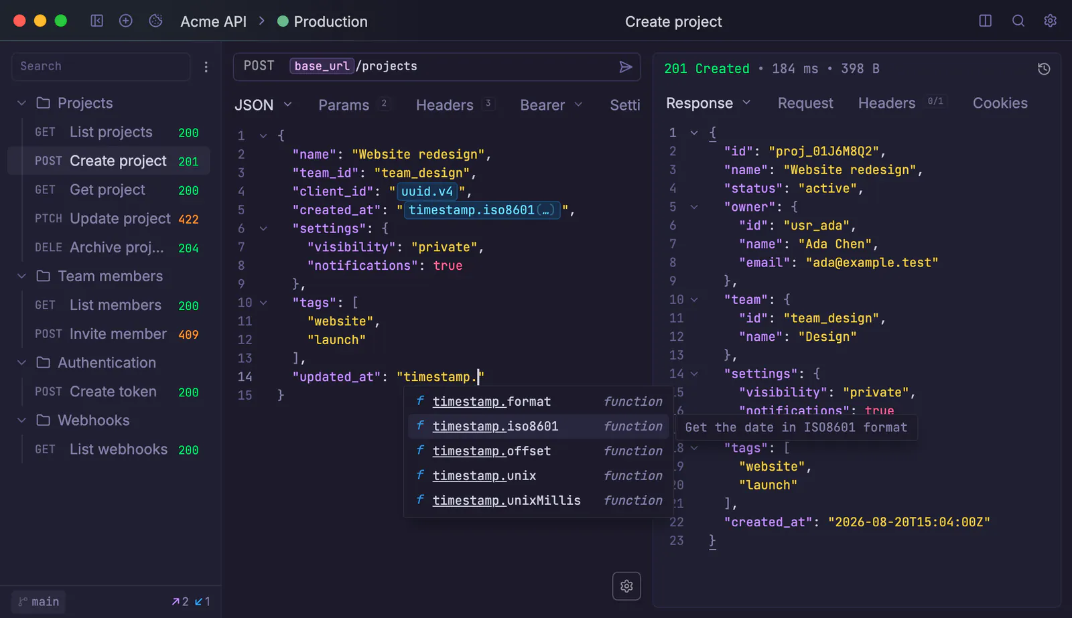Toggle split layout icon in title bar

[985, 21]
